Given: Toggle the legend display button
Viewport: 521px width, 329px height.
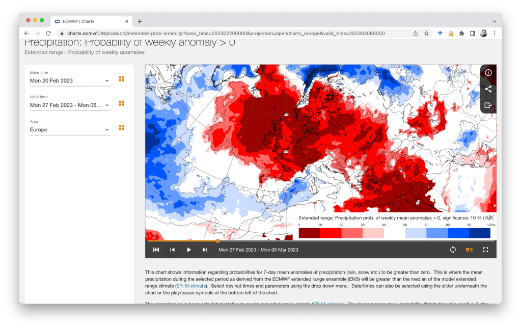Looking at the screenshot, I should pos(469,250).
